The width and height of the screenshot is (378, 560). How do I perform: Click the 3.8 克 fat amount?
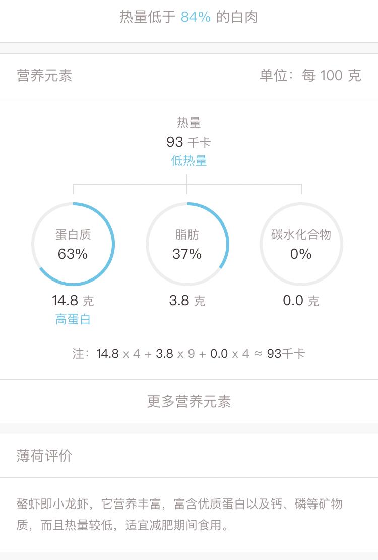pos(187,300)
